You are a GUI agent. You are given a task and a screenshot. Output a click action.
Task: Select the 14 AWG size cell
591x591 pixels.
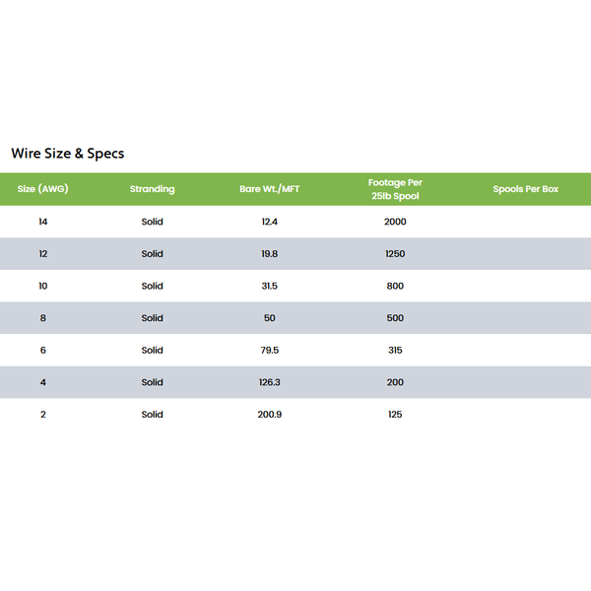pos(43,222)
